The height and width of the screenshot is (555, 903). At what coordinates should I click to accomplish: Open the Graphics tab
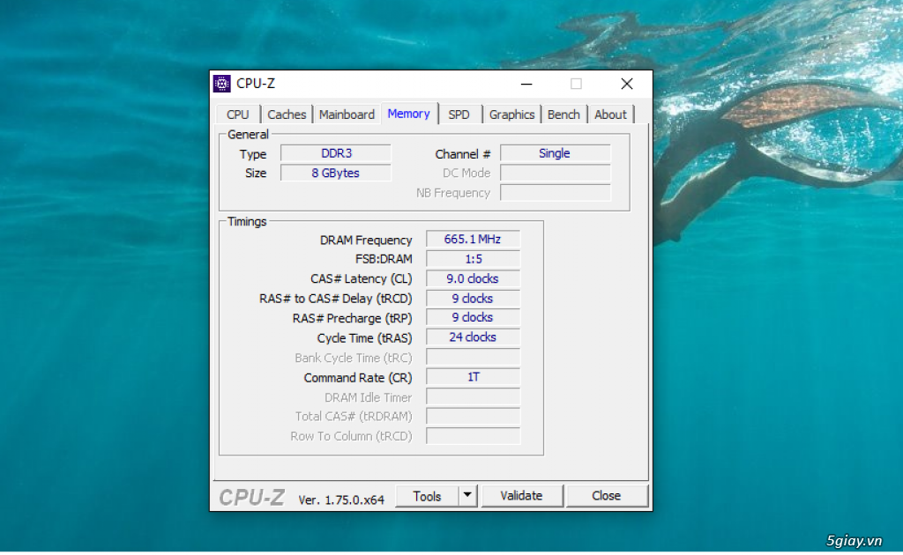[x=512, y=115]
